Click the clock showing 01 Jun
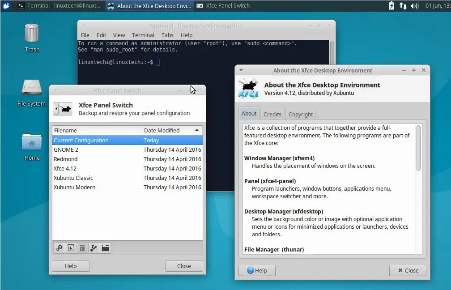 click(x=438, y=6)
